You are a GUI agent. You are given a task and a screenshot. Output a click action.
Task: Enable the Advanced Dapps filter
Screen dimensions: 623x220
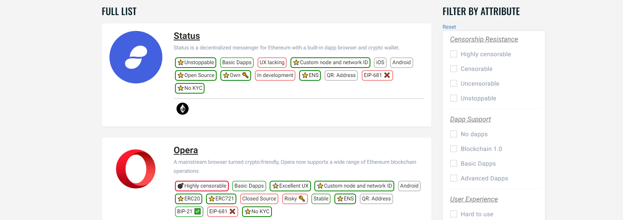[454, 178]
